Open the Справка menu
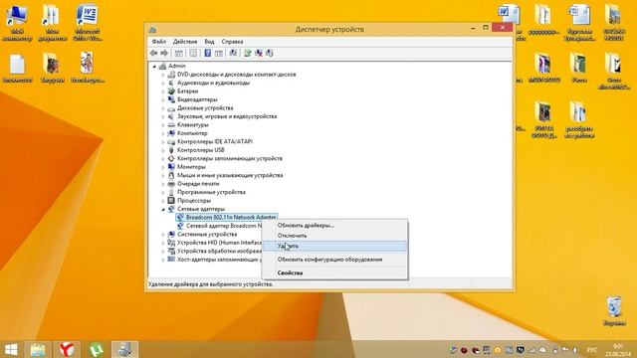 pyautogui.click(x=232, y=42)
